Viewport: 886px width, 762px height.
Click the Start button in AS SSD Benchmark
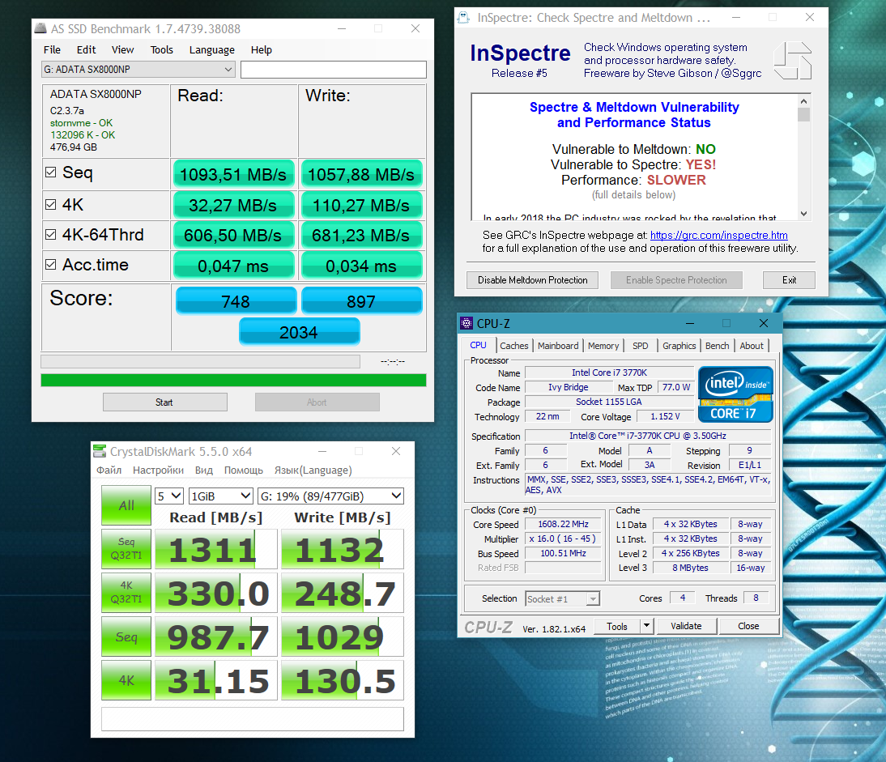click(x=164, y=402)
